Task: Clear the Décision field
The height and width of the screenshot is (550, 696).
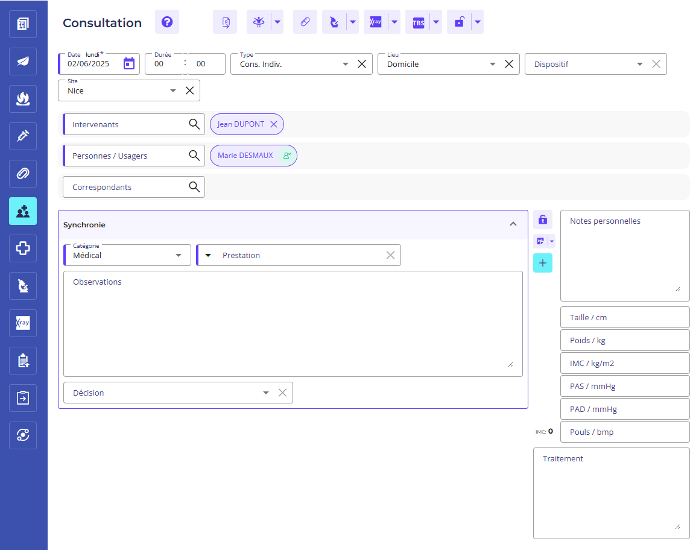Action: point(282,393)
